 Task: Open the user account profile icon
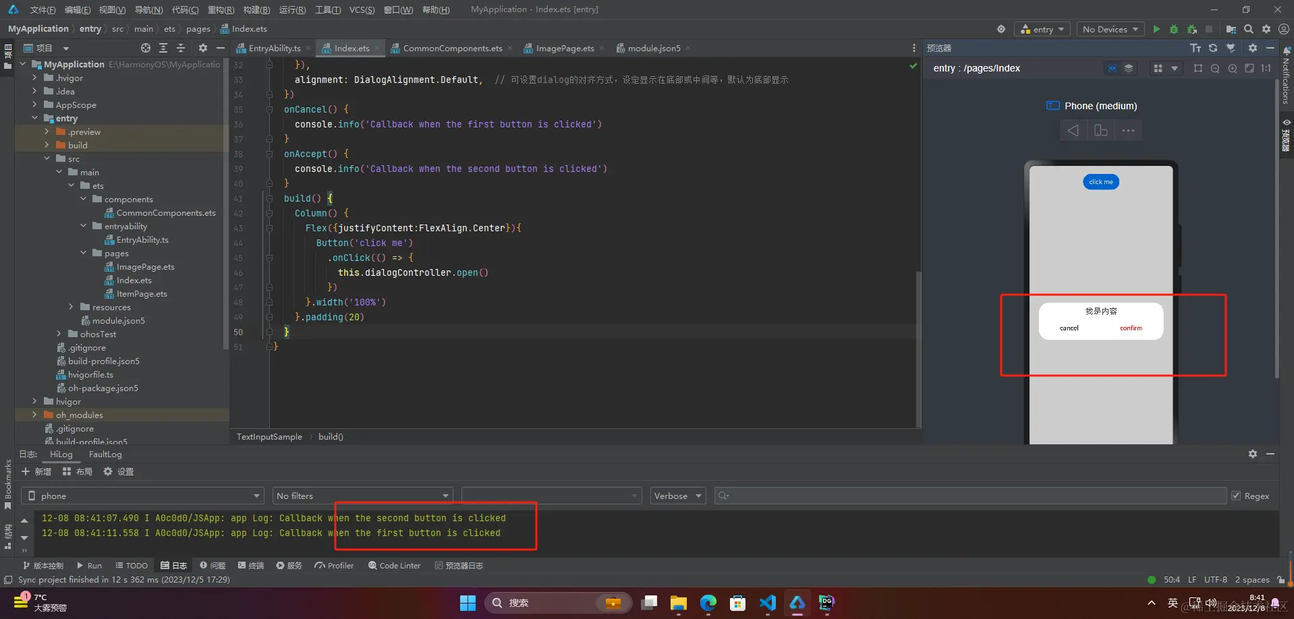coord(1284,29)
